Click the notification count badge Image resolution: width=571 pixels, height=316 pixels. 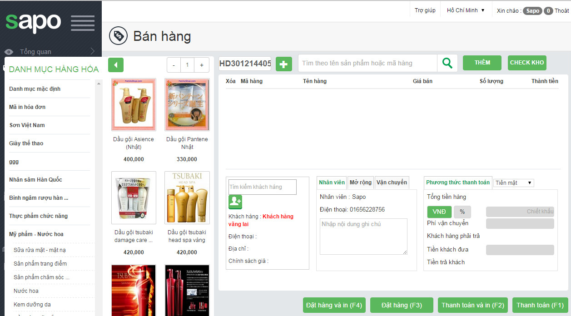548,11
